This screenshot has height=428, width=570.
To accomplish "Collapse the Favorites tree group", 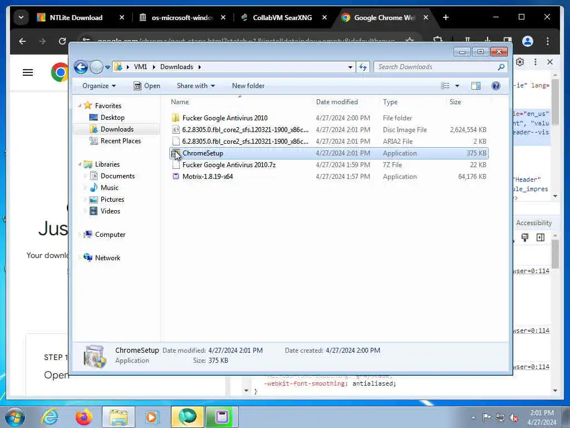I will point(80,105).
